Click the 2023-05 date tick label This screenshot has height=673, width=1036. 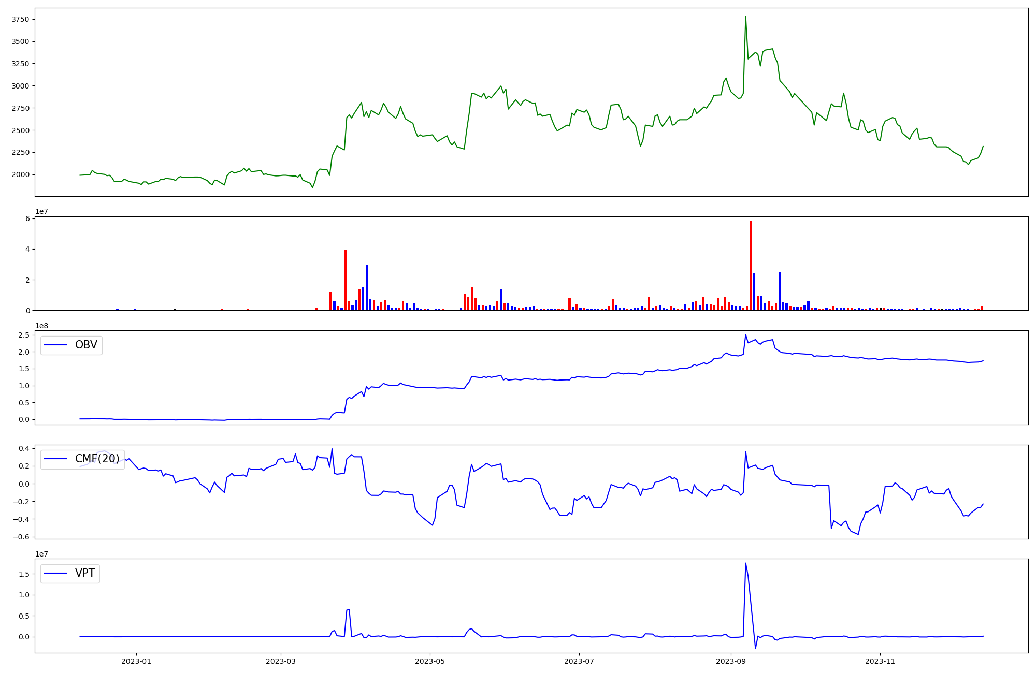[430, 661]
